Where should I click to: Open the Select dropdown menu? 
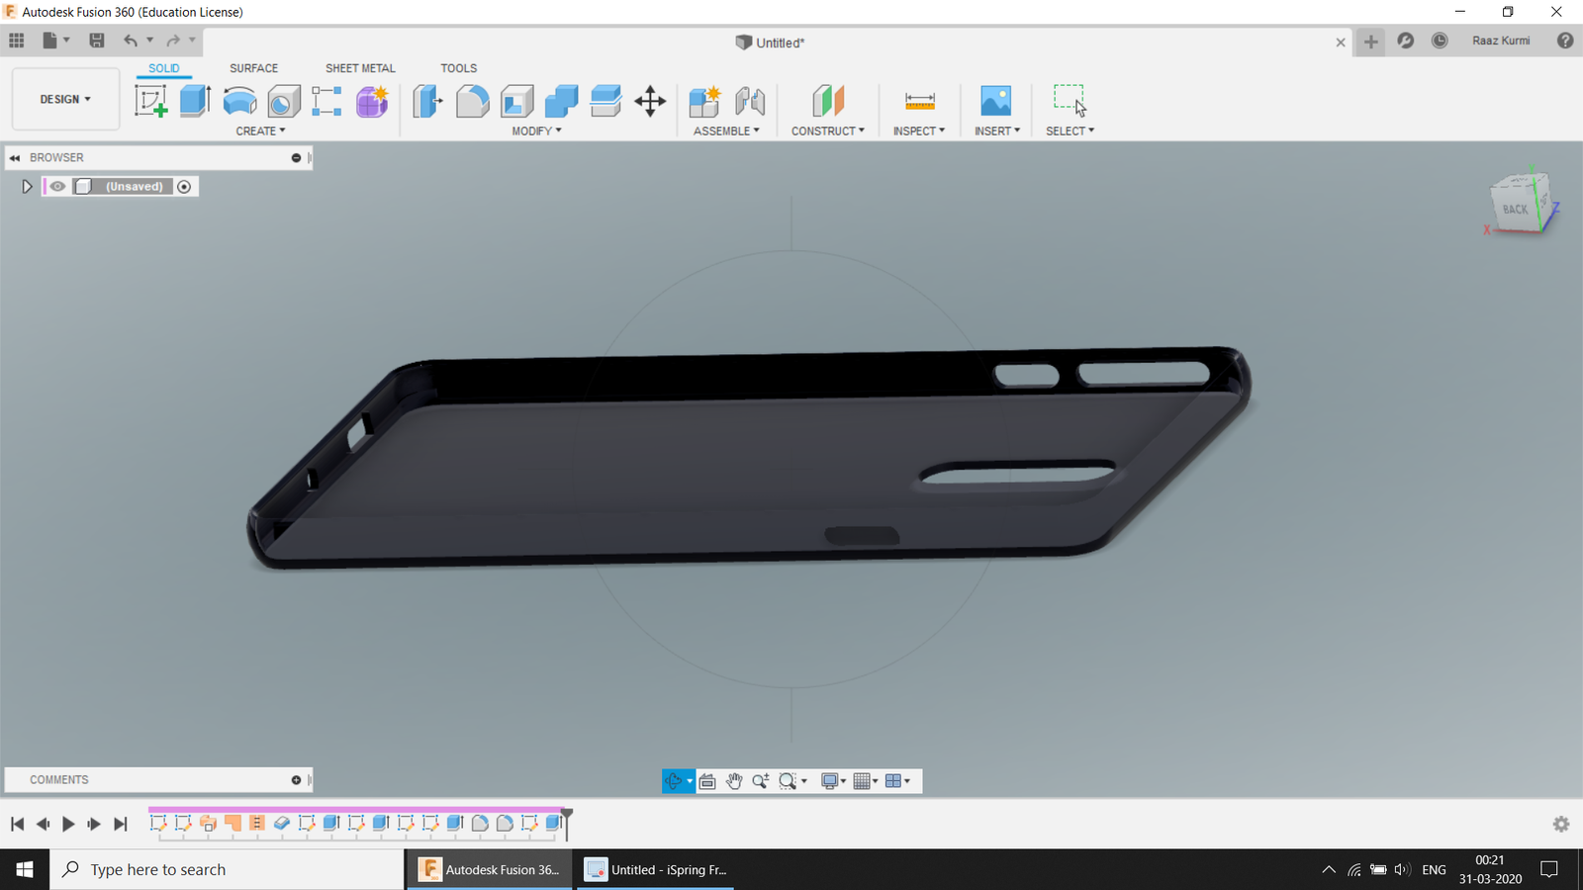pyautogui.click(x=1070, y=131)
